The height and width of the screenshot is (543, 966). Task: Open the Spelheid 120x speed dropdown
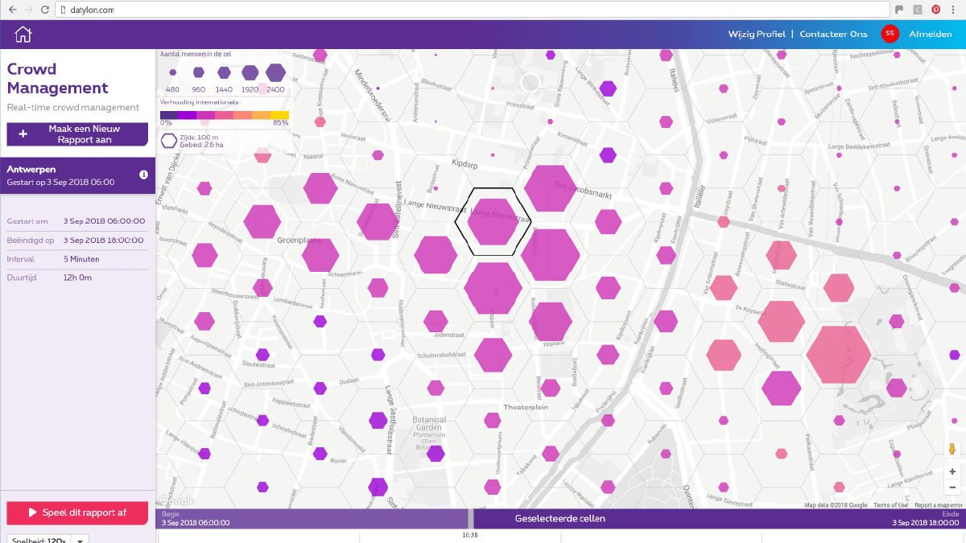(x=78, y=539)
